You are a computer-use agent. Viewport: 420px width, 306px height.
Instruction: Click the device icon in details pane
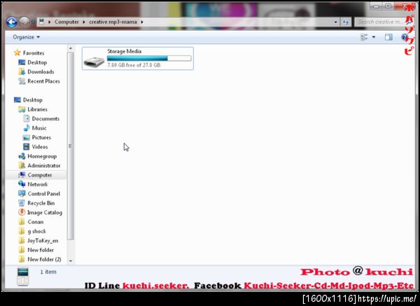23,277
